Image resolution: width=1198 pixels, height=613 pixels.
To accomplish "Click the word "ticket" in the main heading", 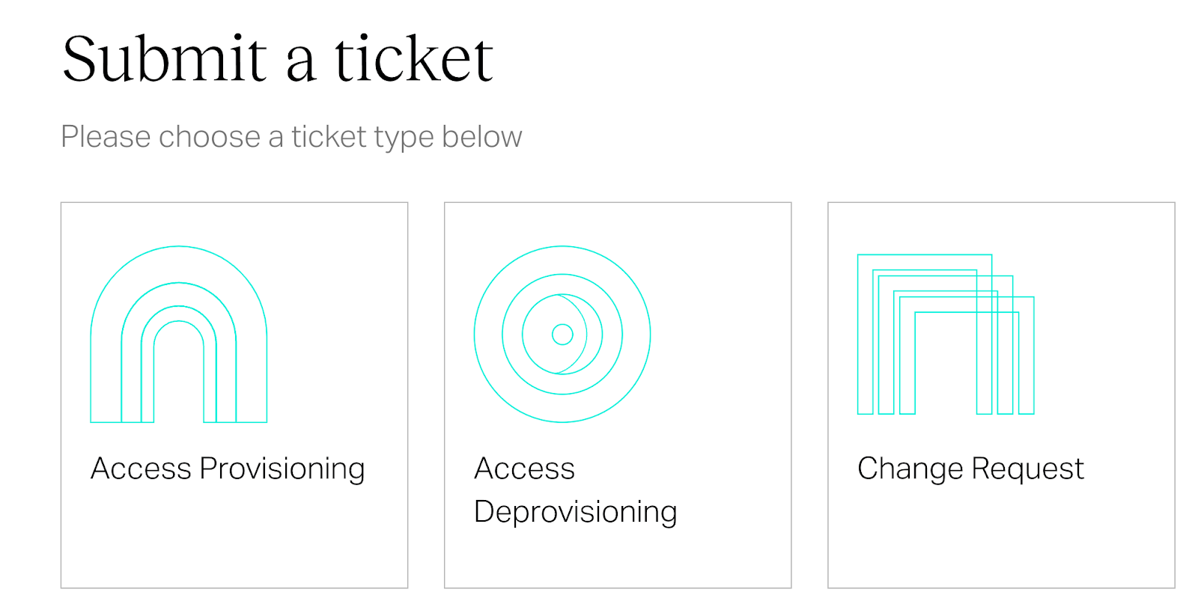I will point(413,58).
